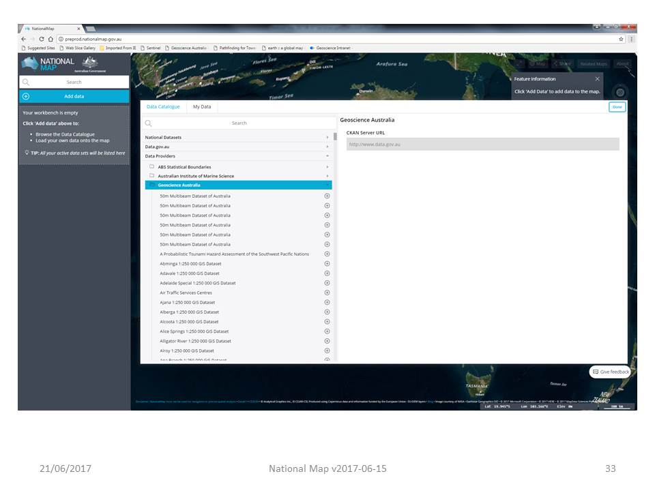
Task: Expand Australian Institute of Marine Science arrow
Action: pyautogui.click(x=327, y=176)
